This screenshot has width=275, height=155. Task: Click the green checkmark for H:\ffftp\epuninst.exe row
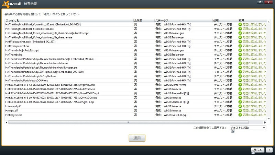tap(240, 46)
